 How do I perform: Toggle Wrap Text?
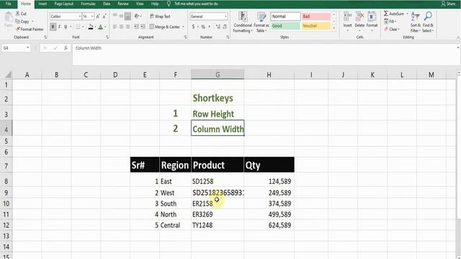(x=160, y=17)
